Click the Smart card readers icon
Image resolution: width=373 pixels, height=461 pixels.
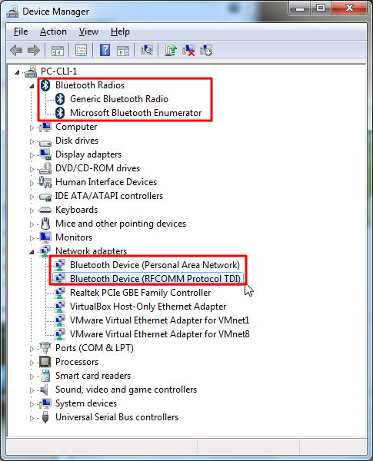click(45, 376)
